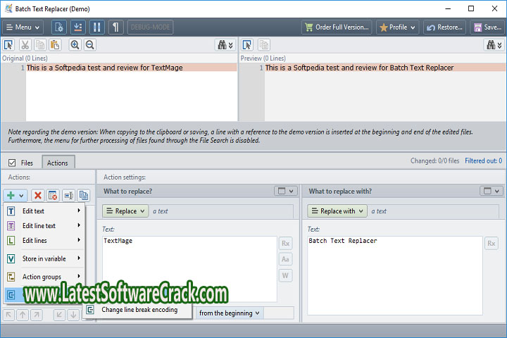
Task: Click the Filtered out: 0 link
Action: click(483, 161)
